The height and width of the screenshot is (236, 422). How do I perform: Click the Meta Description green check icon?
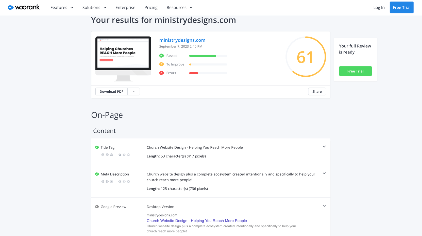[x=97, y=174]
